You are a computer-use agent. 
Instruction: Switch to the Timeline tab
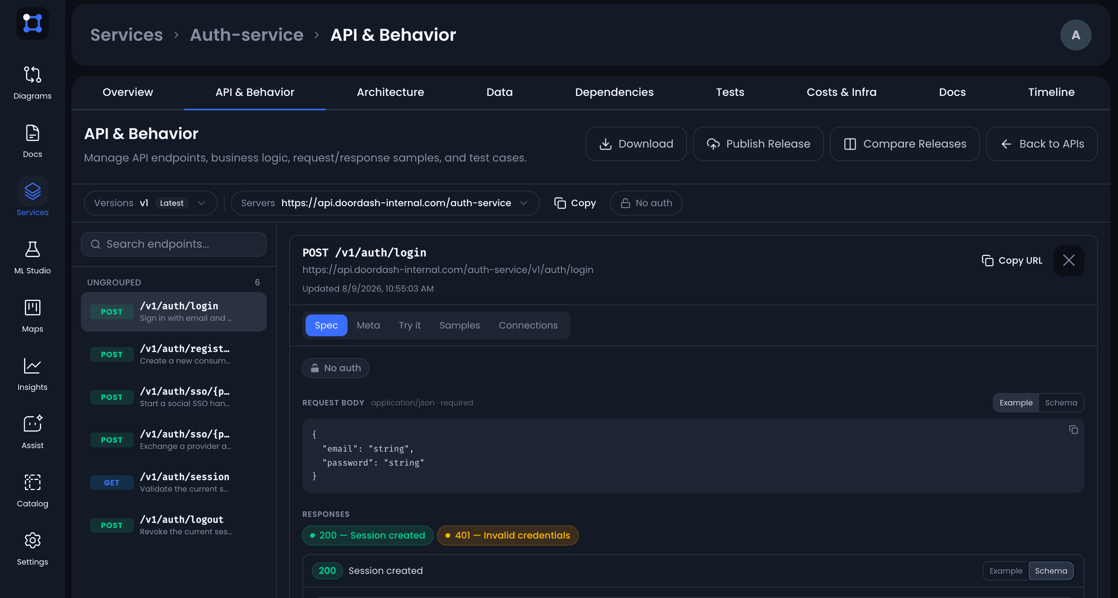(1051, 92)
